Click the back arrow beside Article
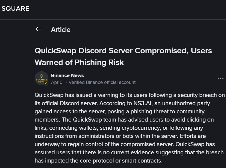Screen dimensions: 226x168 (39, 29)
